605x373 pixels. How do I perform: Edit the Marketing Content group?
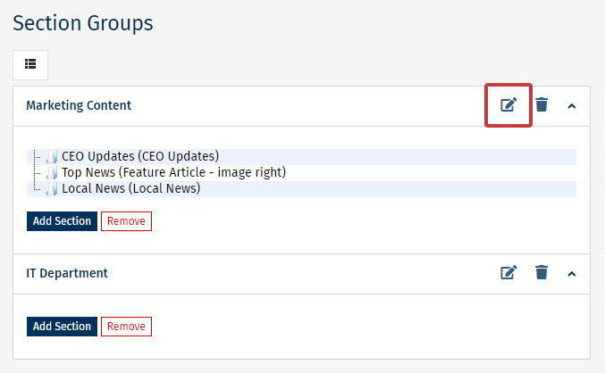[508, 105]
